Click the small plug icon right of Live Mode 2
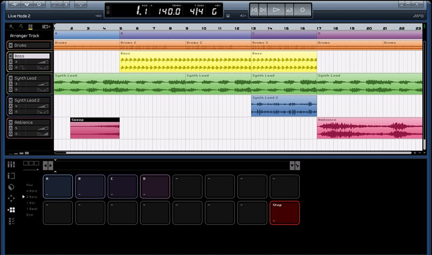The height and width of the screenshot is (255, 432). (98, 16)
